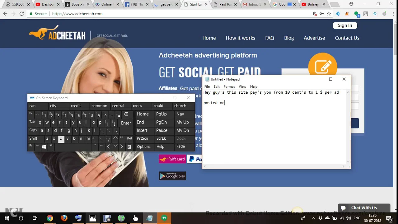Click the Home nav link on Adcheetah
This screenshot has width=398, height=224.
[x=209, y=38]
